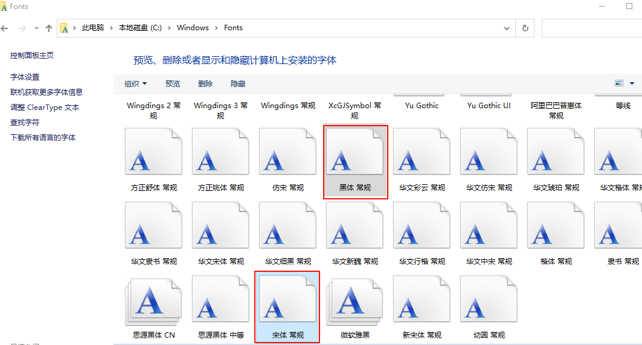642x345 pixels.
Task: Open the 组织 dropdown menu
Action: click(x=135, y=83)
